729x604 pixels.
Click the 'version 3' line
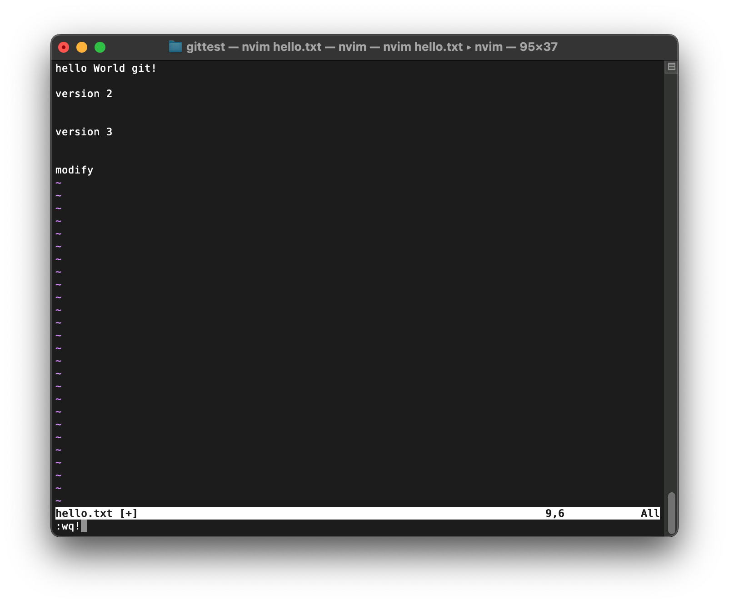[84, 132]
